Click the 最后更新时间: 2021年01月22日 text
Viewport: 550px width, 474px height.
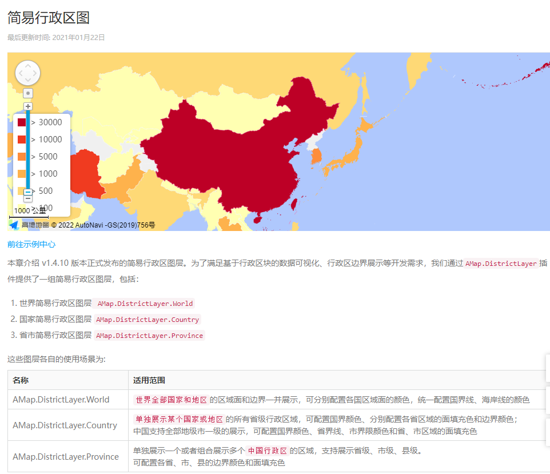click(x=56, y=38)
